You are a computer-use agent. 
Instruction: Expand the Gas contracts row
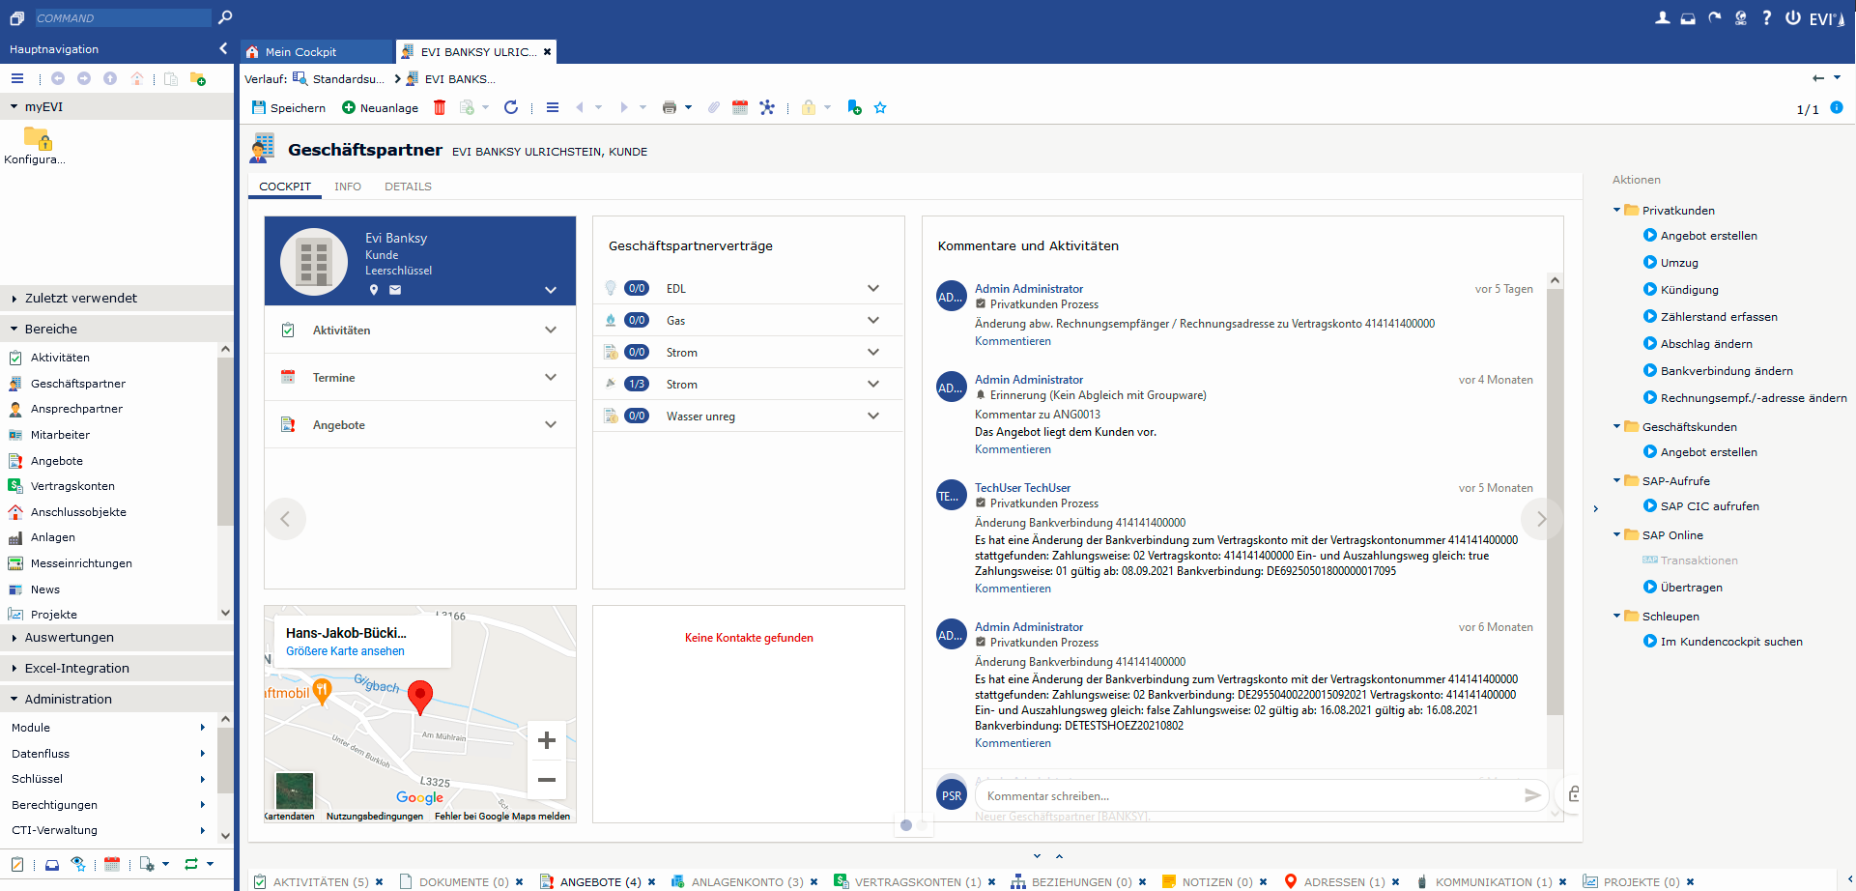873,320
